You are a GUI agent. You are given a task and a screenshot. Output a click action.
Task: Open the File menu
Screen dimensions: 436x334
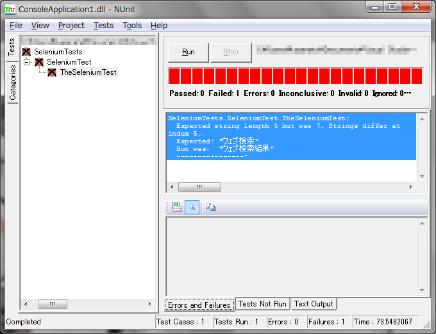16,26
